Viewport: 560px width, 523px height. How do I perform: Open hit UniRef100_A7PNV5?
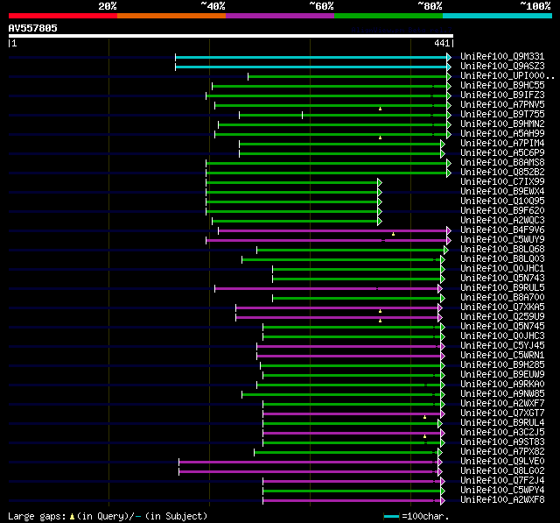coord(502,105)
